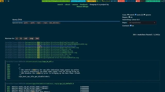Click the ivpu_boot_vpu_idle_gen_disable(vdev); code line
165x92 pixels.
coord(34,76)
